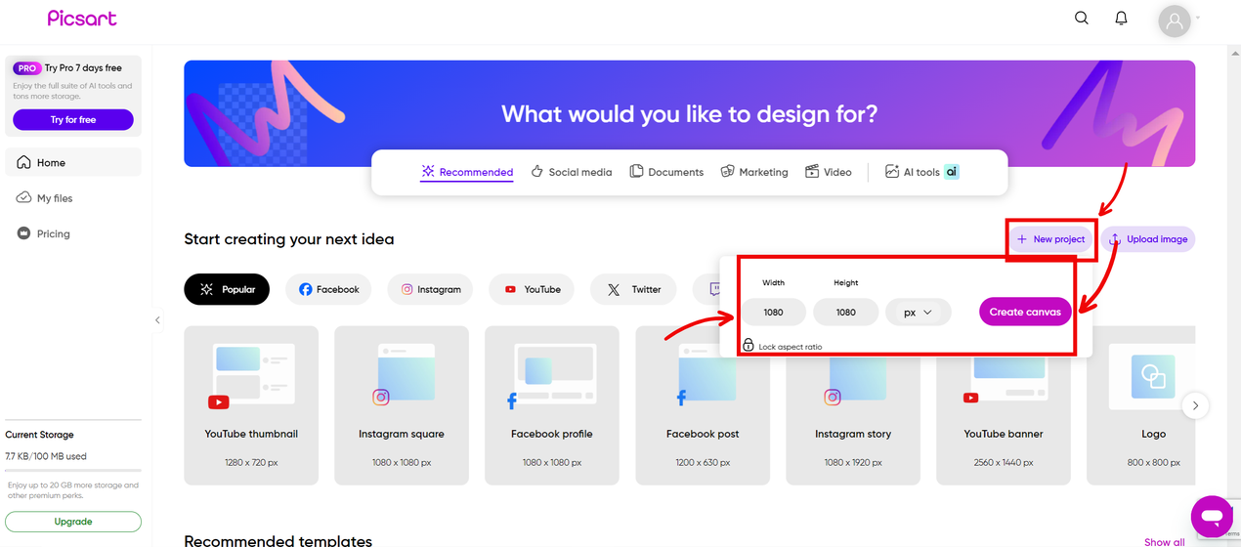Open the px units dropdown
This screenshot has height=547, width=1241.
pyautogui.click(x=918, y=313)
